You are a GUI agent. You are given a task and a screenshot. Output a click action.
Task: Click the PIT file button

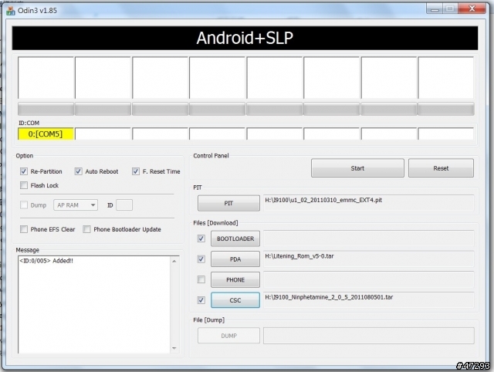click(x=228, y=203)
